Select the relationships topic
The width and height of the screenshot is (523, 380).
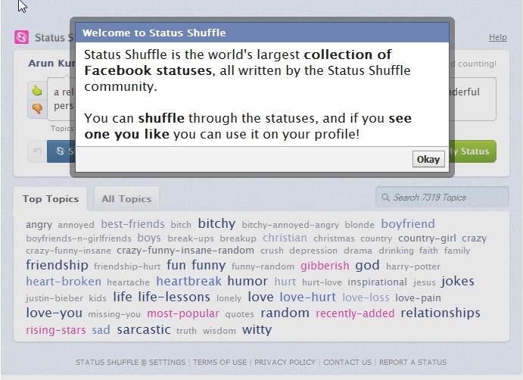point(441,313)
